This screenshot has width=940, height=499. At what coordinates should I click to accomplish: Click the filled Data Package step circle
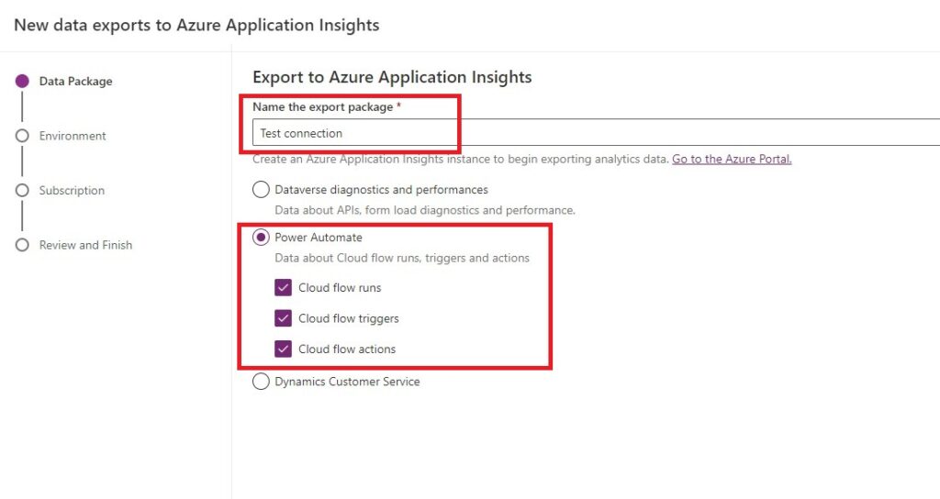click(x=22, y=81)
